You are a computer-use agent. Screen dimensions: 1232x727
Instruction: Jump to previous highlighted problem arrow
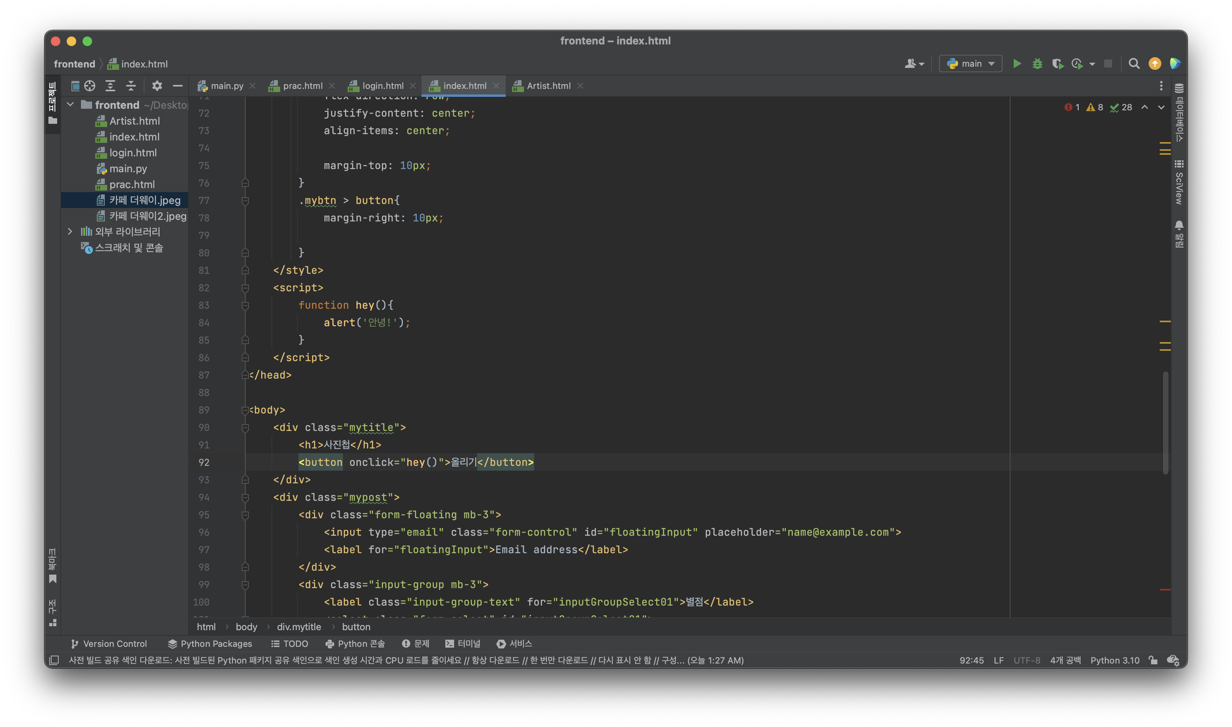[x=1144, y=107]
